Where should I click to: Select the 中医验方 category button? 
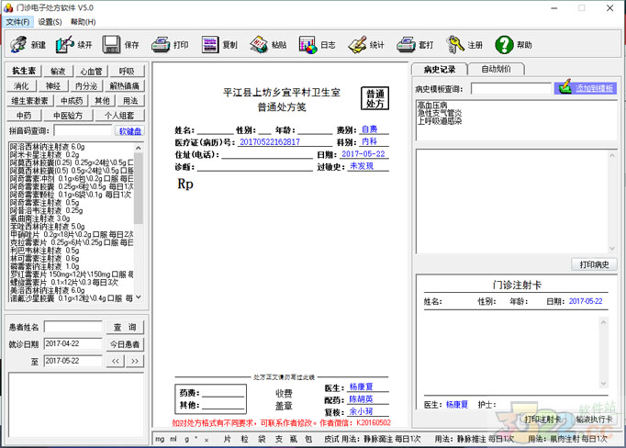pyautogui.click(x=68, y=116)
